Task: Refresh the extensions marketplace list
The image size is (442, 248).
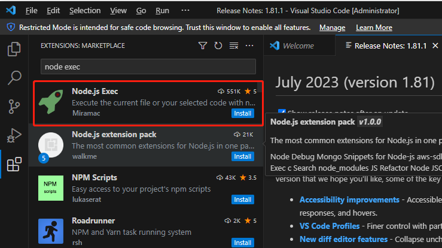Action: coord(218,46)
